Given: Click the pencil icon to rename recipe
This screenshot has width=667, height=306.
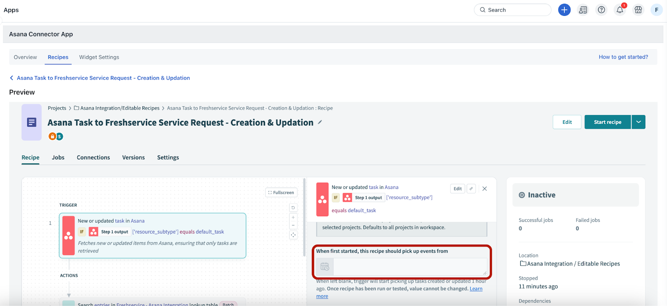Looking at the screenshot, I should [320, 122].
